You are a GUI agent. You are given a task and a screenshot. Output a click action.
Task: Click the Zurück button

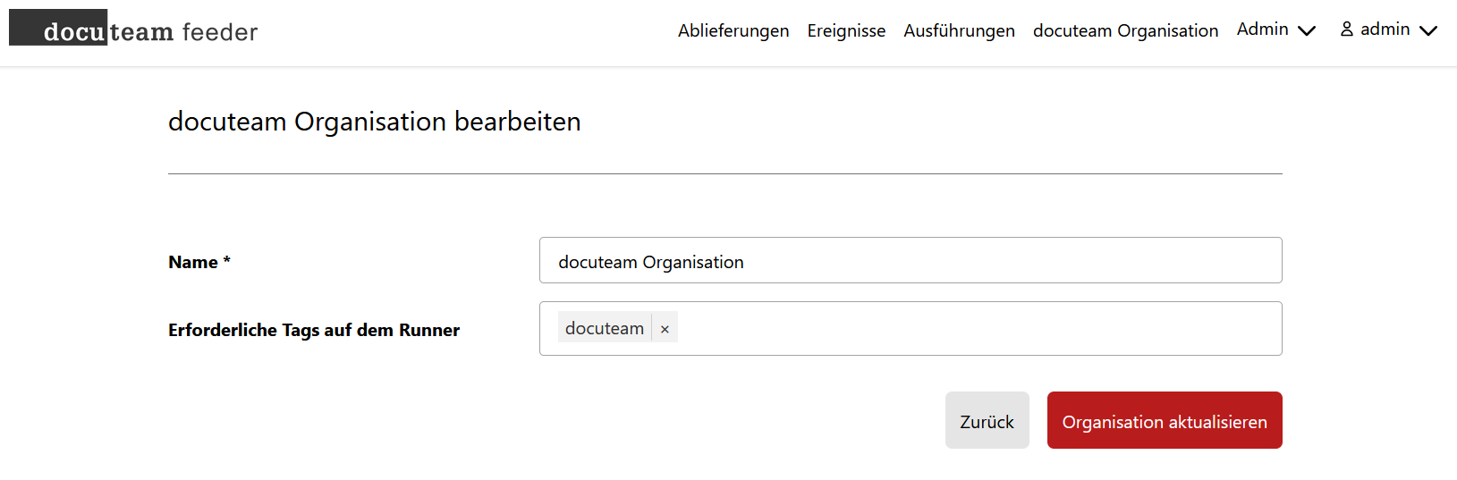pos(987,420)
